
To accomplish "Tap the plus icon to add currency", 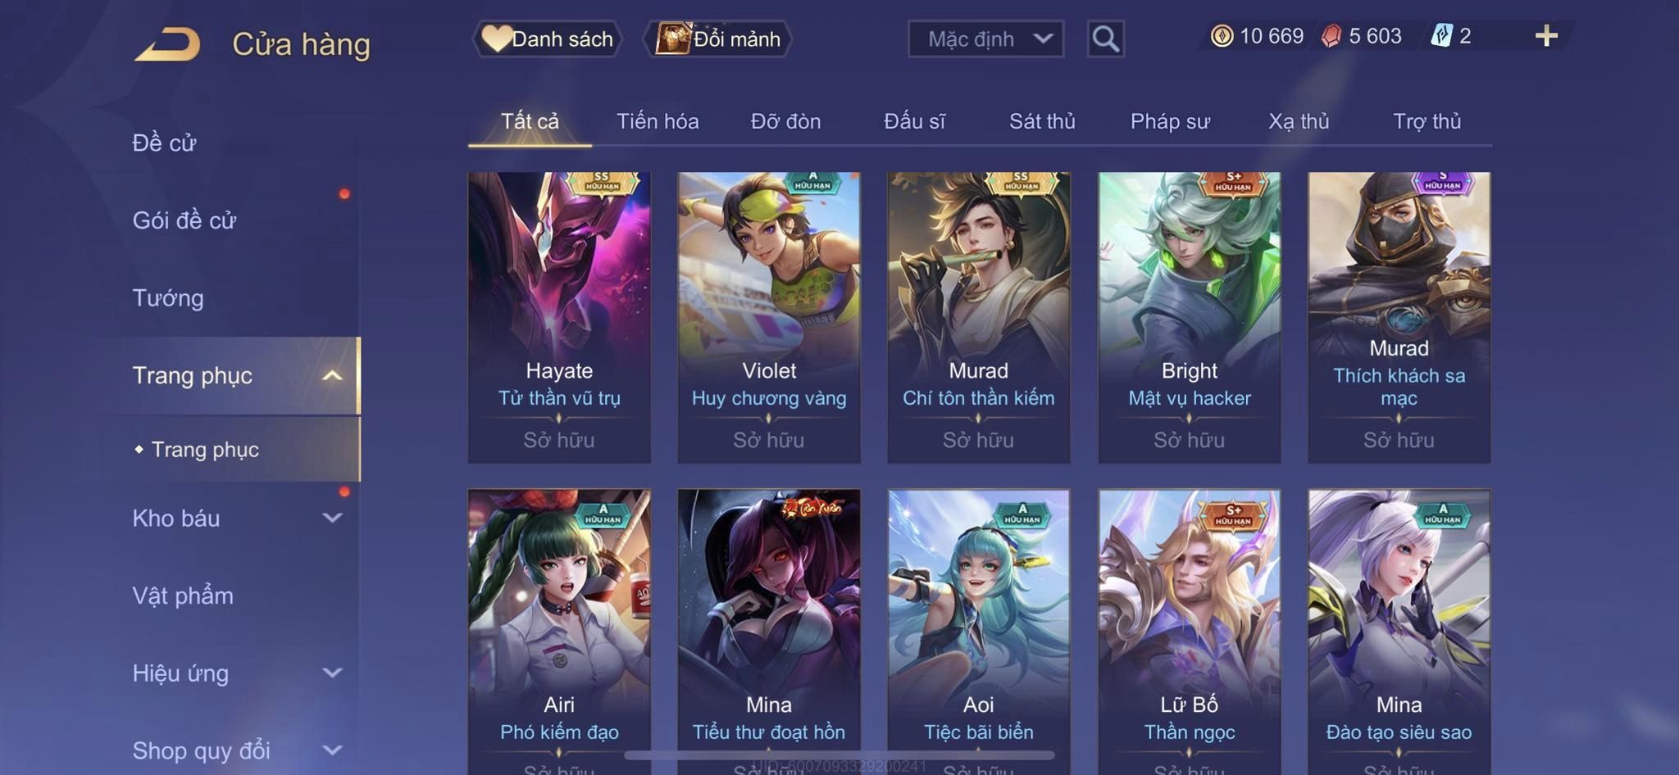I will coord(1546,36).
